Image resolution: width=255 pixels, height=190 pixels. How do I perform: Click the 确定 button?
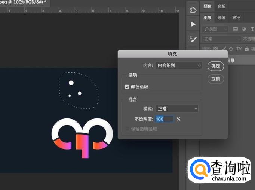click(x=216, y=66)
